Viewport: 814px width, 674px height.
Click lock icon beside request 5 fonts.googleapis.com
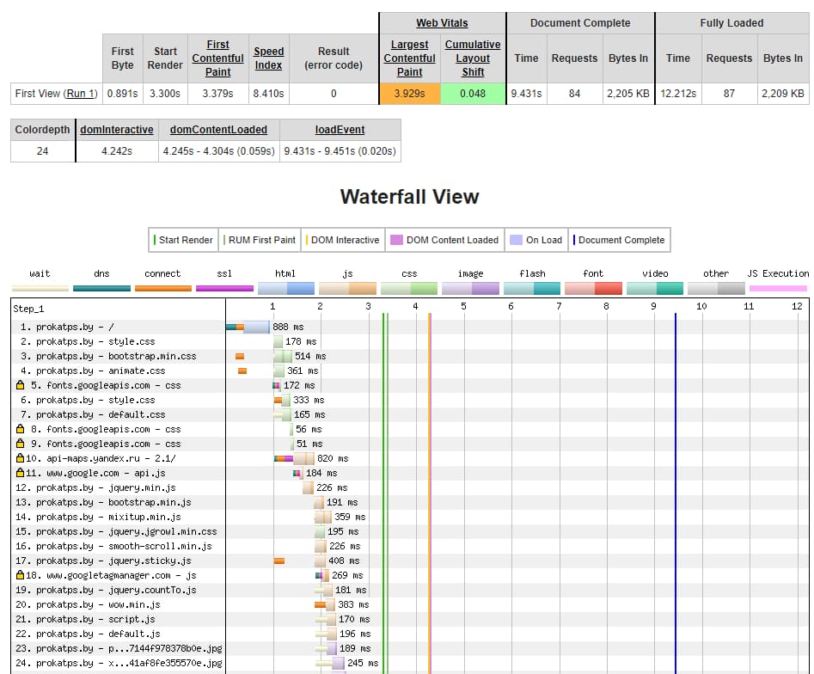[x=20, y=386]
